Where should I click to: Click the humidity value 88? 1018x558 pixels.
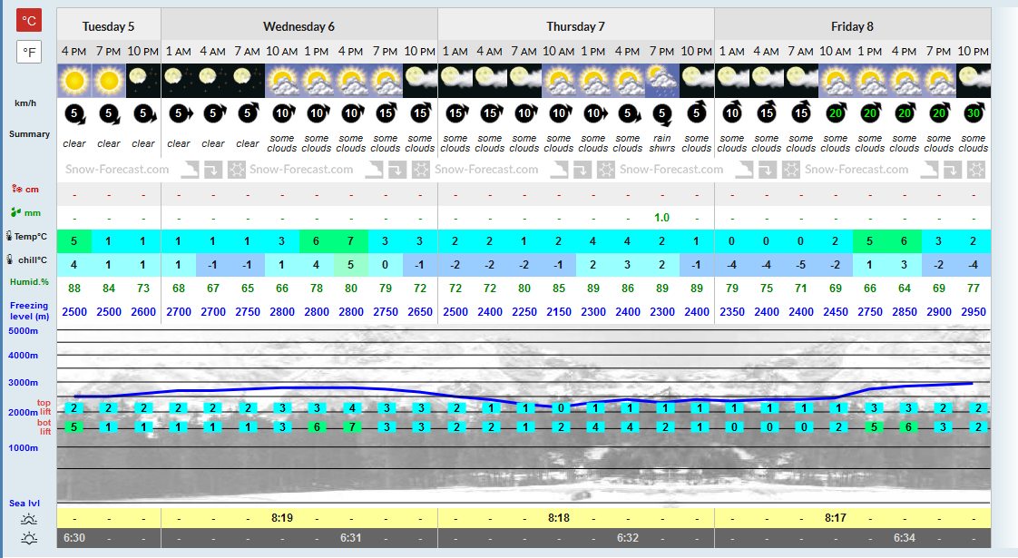click(74, 289)
